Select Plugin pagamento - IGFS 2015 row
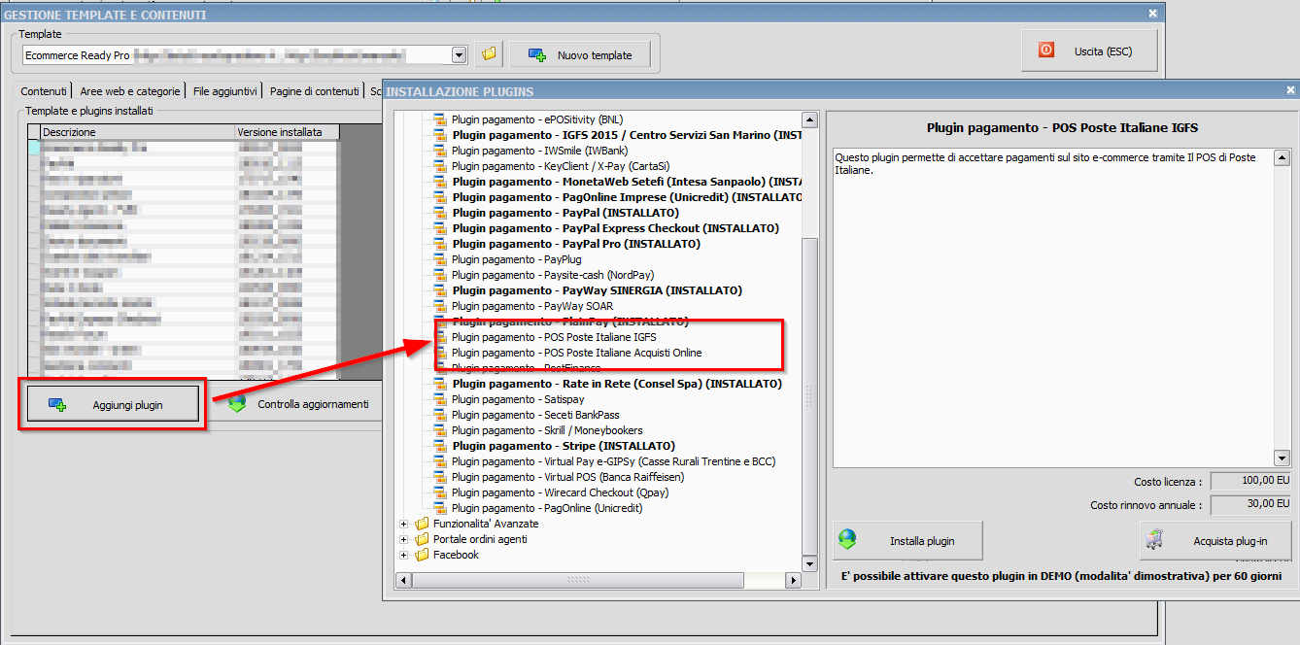The height and width of the screenshot is (645, 1300). [x=627, y=135]
